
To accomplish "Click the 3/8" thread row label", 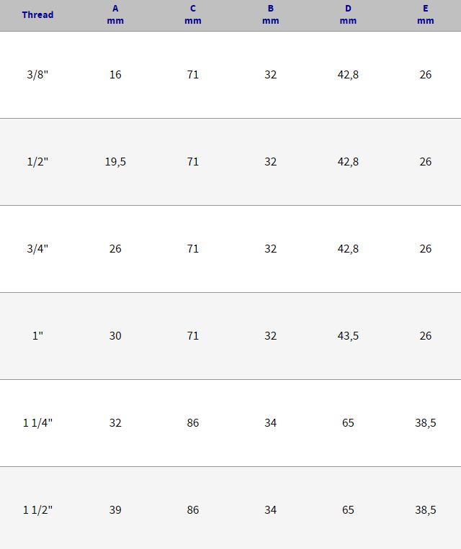I will pos(37,75).
